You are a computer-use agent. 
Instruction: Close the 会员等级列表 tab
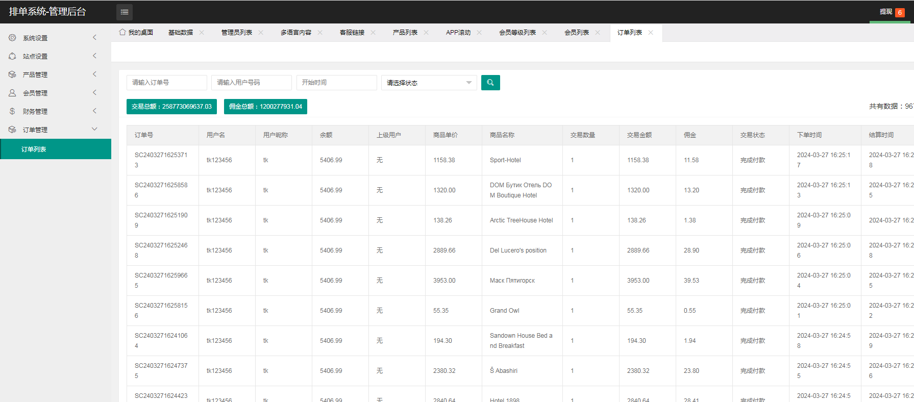545,33
